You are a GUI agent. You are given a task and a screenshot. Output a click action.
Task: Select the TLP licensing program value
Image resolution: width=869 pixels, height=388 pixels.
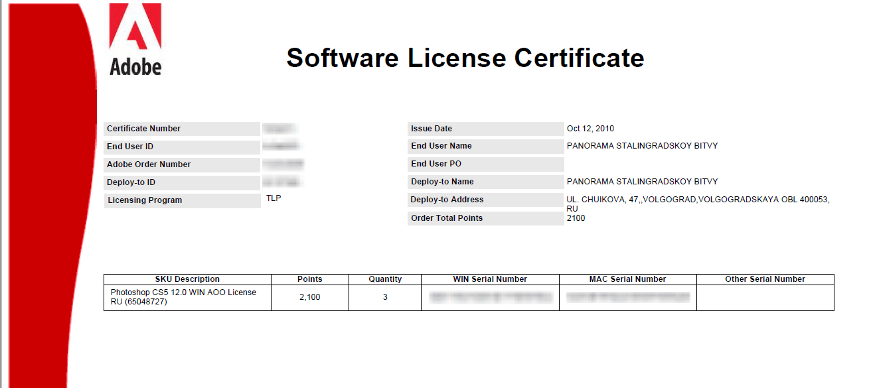[274, 198]
